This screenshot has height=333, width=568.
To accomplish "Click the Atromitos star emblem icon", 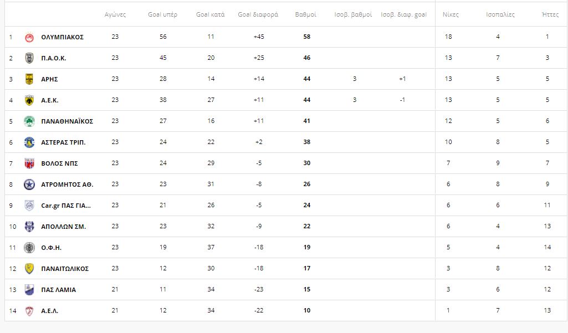I will click(x=29, y=185).
